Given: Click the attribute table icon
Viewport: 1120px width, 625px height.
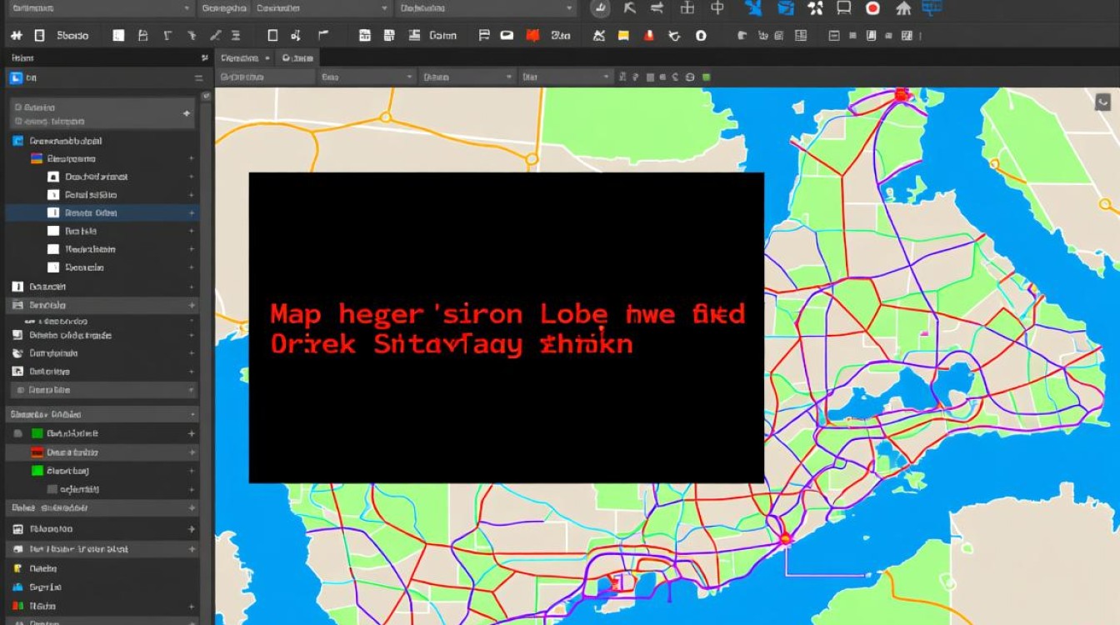Looking at the screenshot, I should tap(802, 35).
